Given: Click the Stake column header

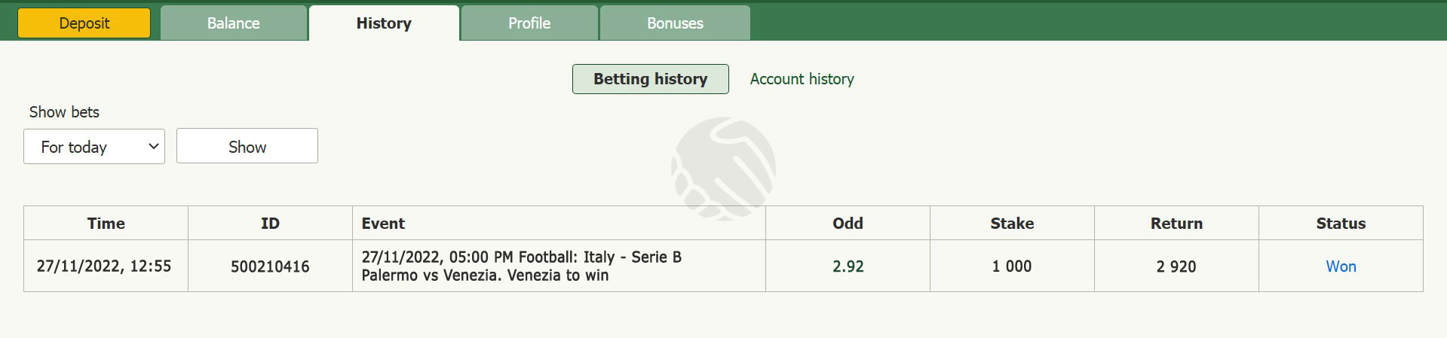Looking at the screenshot, I should click(1013, 224).
